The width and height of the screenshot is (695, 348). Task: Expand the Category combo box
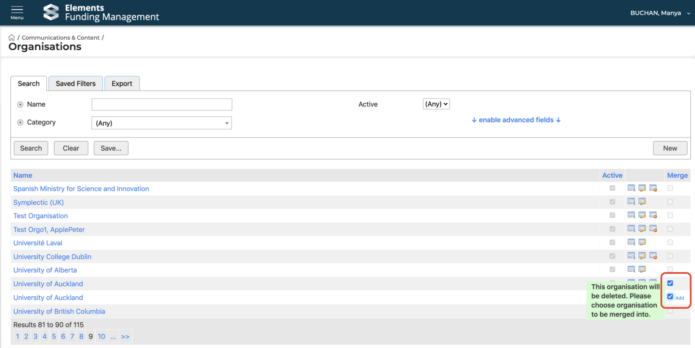(x=162, y=123)
